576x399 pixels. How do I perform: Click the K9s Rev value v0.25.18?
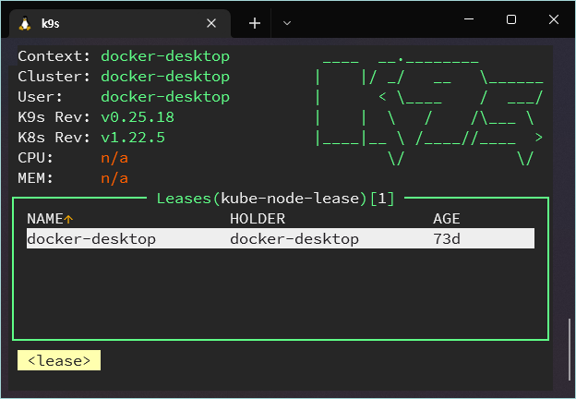(x=138, y=117)
